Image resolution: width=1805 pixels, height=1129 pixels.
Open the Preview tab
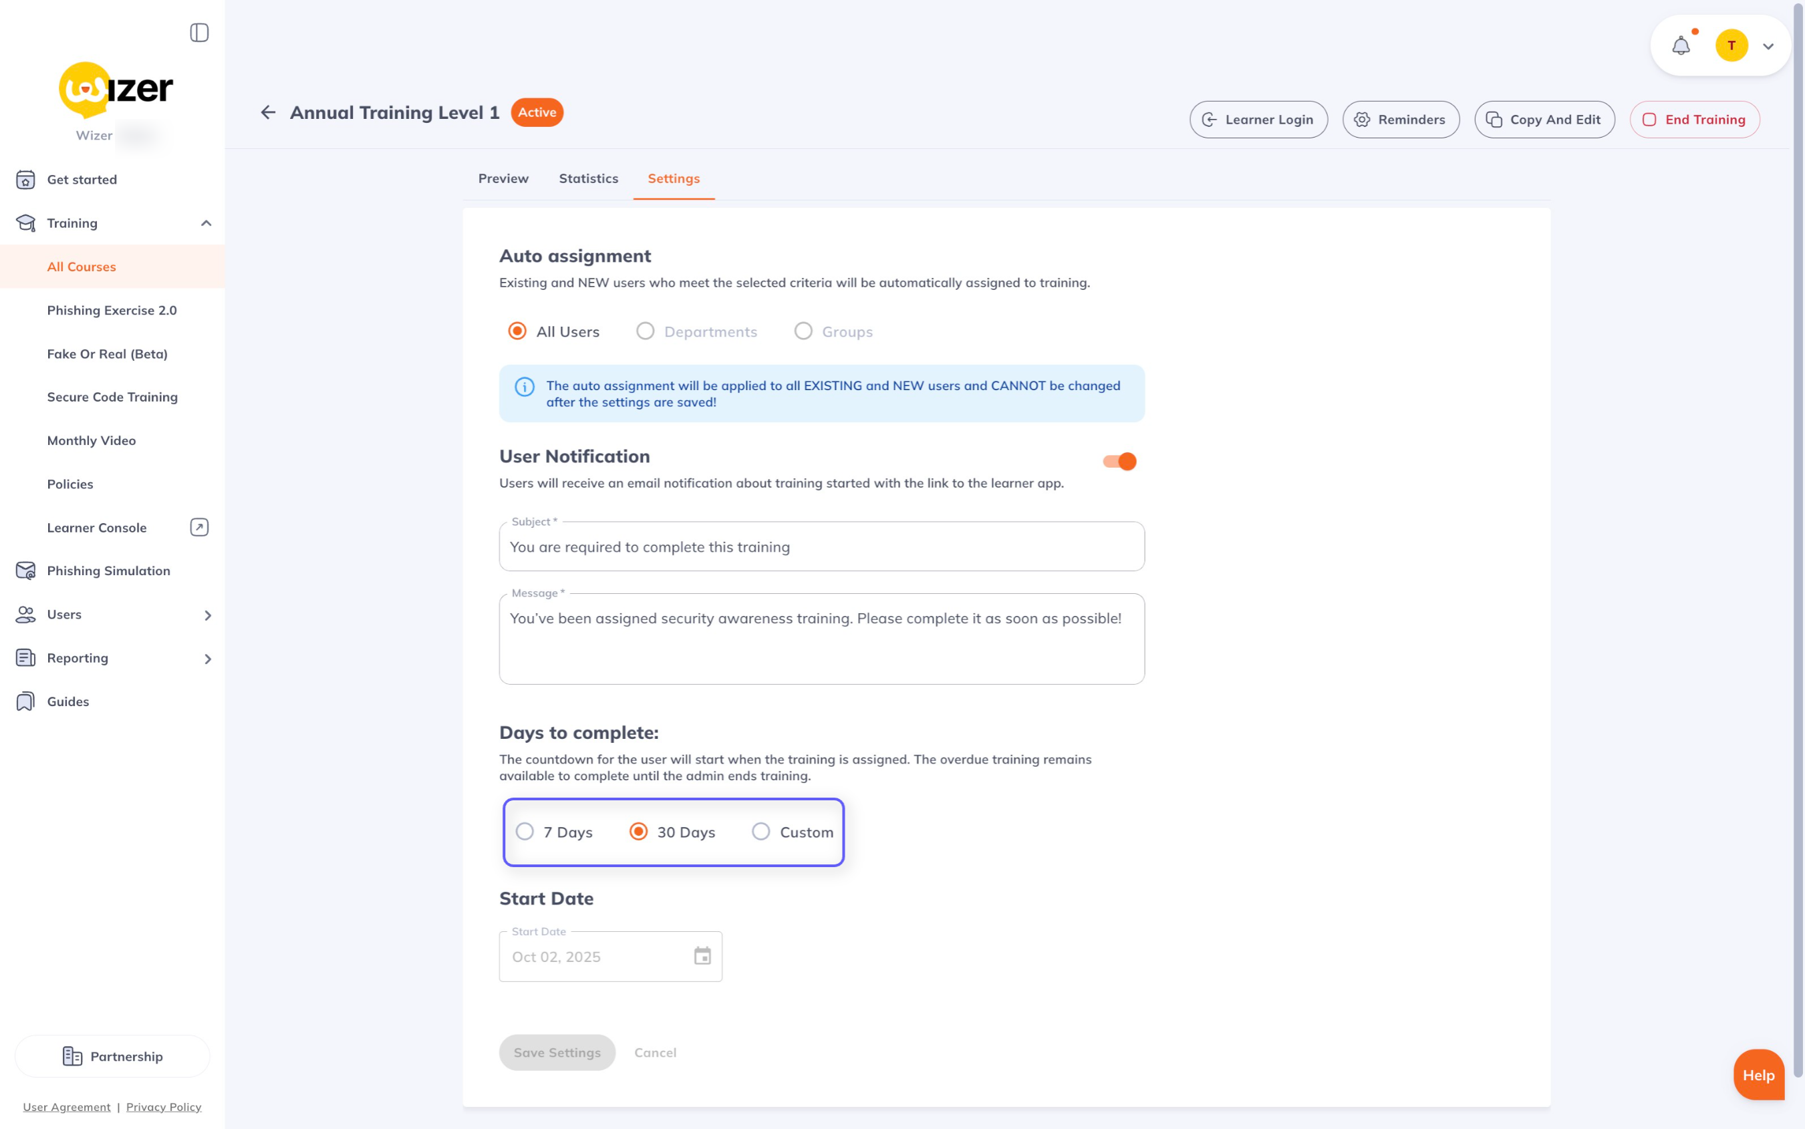coord(503,178)
